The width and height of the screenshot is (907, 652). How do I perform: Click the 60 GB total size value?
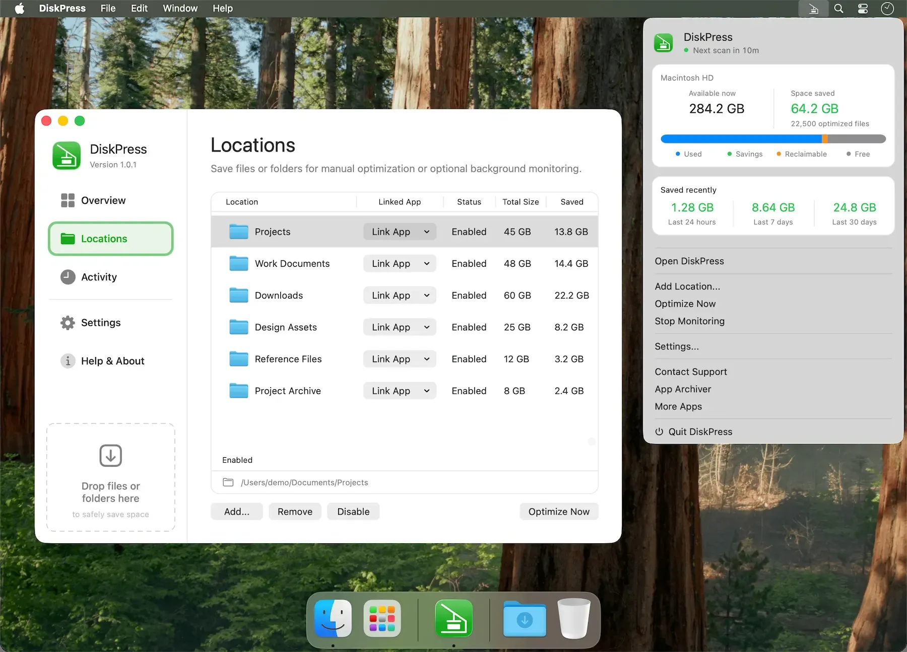517,295
